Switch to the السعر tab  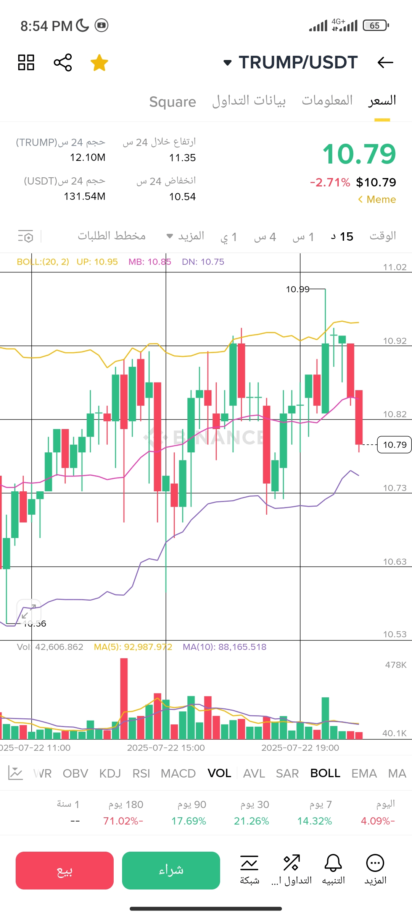click(x=382, y=100)
